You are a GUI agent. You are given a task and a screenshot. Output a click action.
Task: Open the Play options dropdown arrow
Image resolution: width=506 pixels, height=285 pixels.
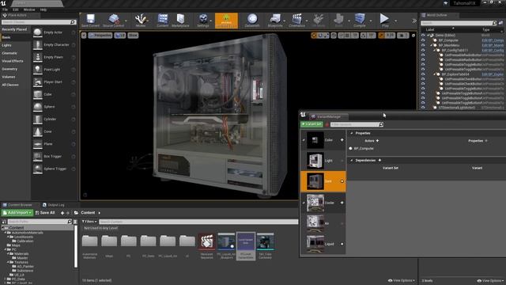pos(395,21)
